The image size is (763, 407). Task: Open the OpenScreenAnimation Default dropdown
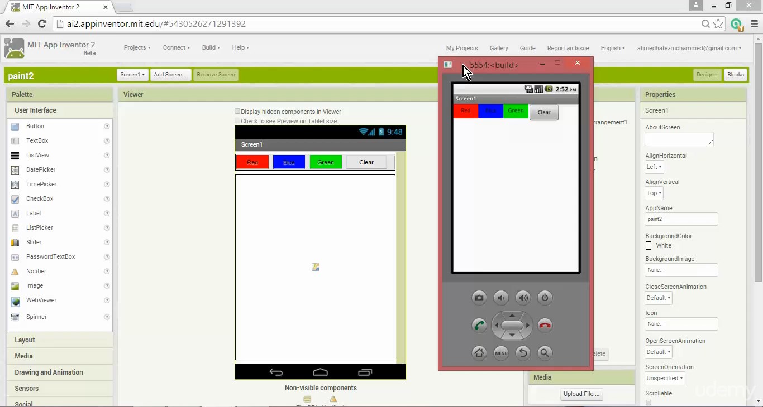[x=659, y=352]
